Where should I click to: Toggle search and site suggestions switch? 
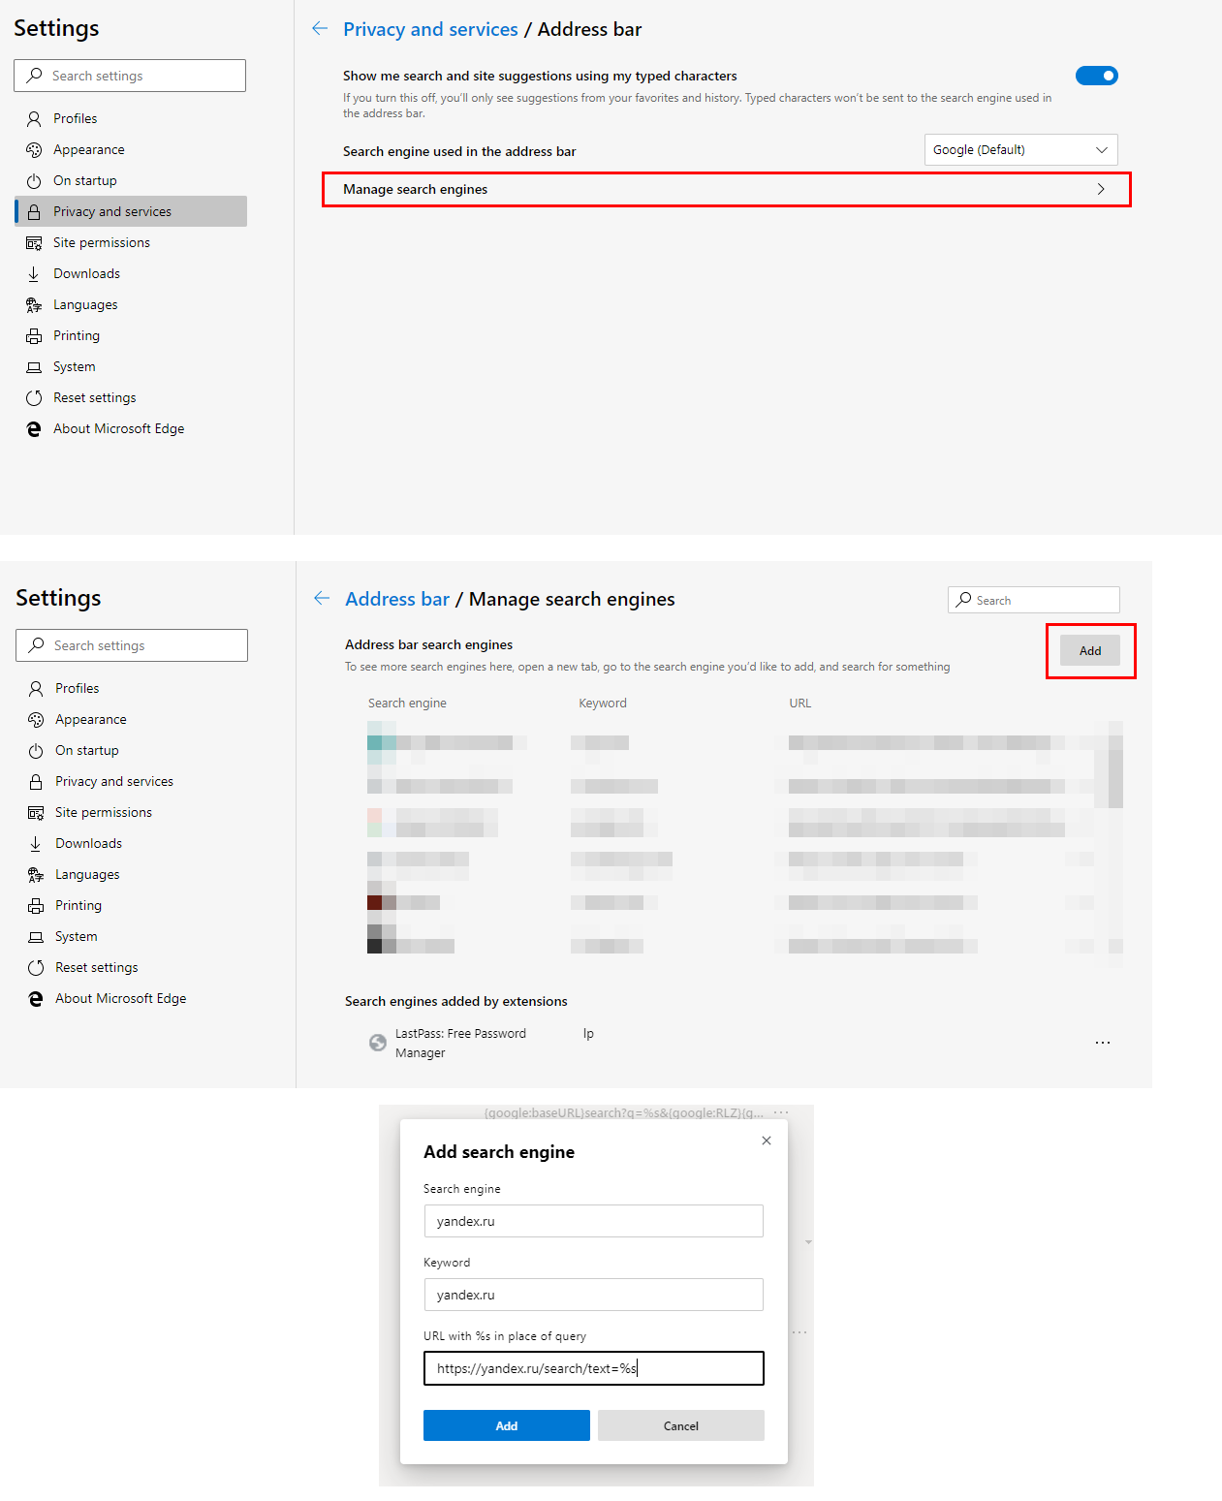(x=1097, y=76)
